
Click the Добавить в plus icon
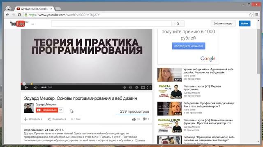[x=25, y=119]
